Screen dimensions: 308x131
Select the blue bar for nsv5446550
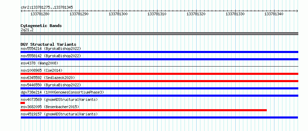[159, 88]
